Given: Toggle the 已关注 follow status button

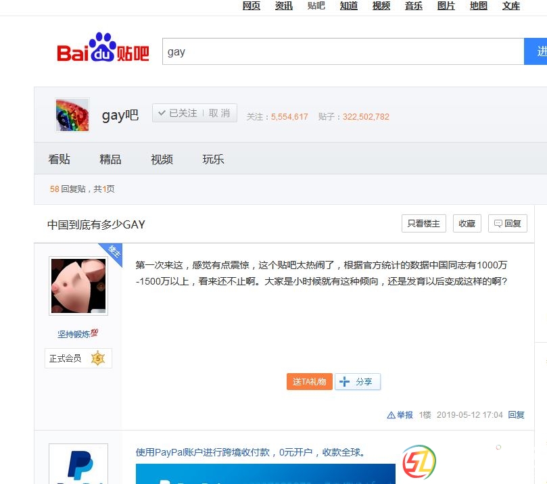Looking at the screenshot, I should [x=177, y=113].
